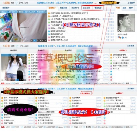Click active user qq5887924 in bottom panel footer
This screenshot has height=131, width=137.
pos(50,127)
